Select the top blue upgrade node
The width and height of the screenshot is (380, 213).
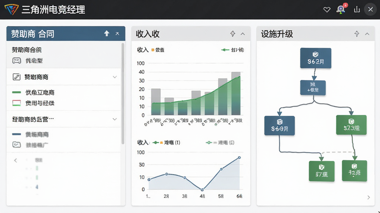tap(315, 58)
